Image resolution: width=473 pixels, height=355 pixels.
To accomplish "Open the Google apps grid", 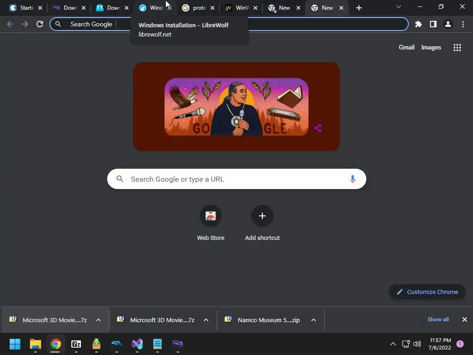I will click(x=457, y=48).
